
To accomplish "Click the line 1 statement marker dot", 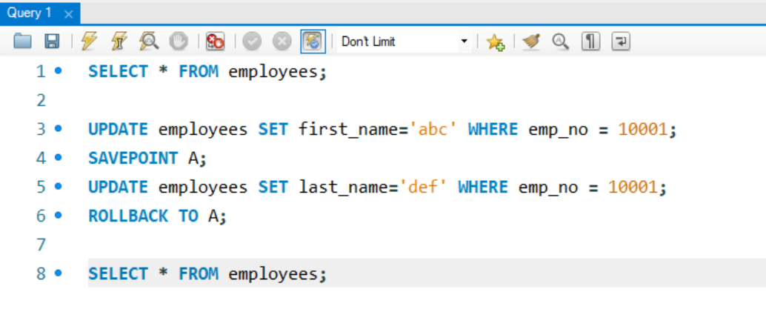I will point(59,71).
